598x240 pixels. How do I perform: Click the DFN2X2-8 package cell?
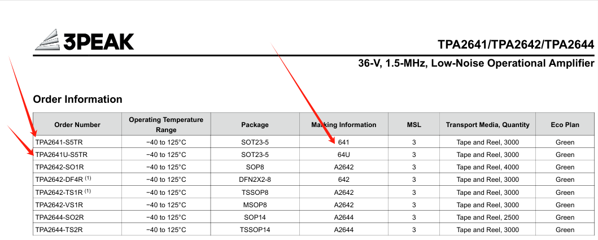tap(255, 180)
